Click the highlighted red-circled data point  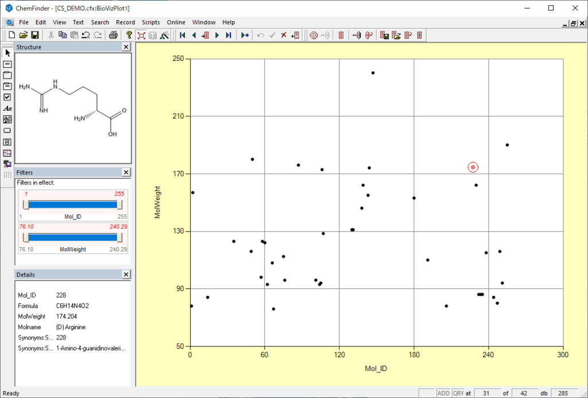(x=473, y=167)
